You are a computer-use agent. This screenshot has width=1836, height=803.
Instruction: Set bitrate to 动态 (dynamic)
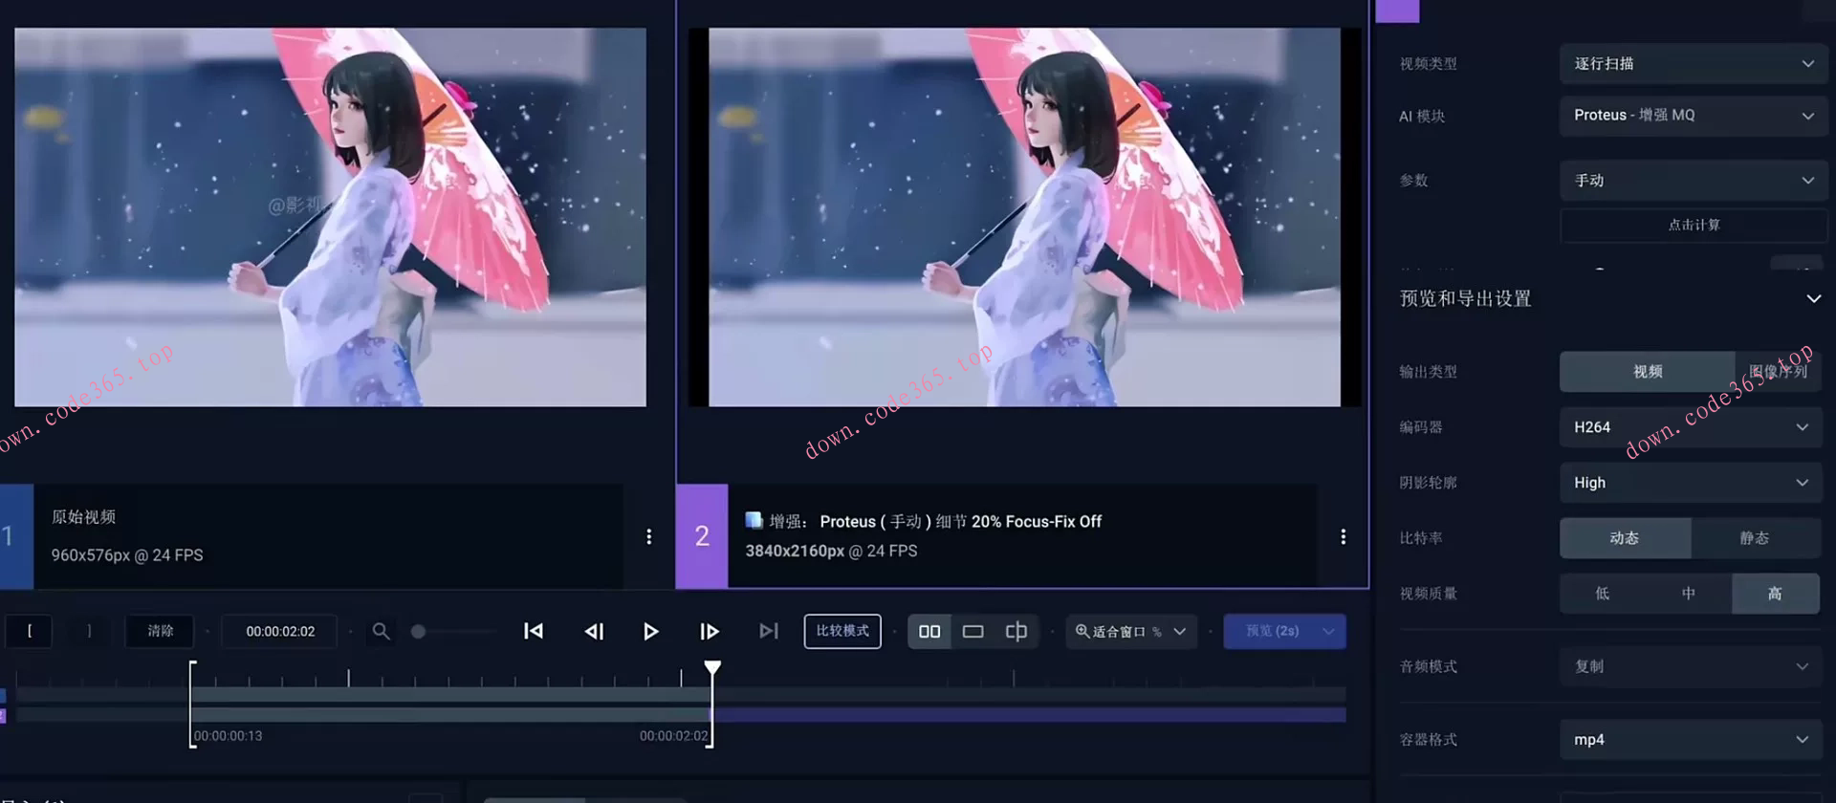pos(1624,538)
